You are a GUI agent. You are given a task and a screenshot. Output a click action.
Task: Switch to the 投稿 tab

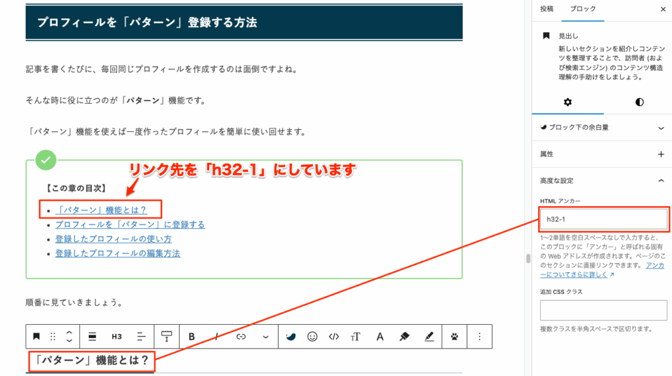(x=547, y=9)
